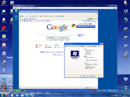
Task: Select the Photoshop Elements pse desktop icon
Action: (4, 81)
